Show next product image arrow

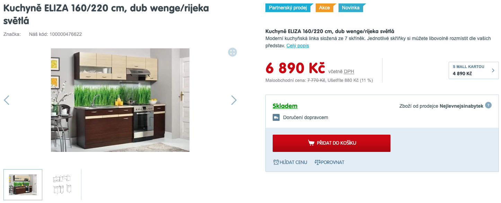click(x=234, y=100)
